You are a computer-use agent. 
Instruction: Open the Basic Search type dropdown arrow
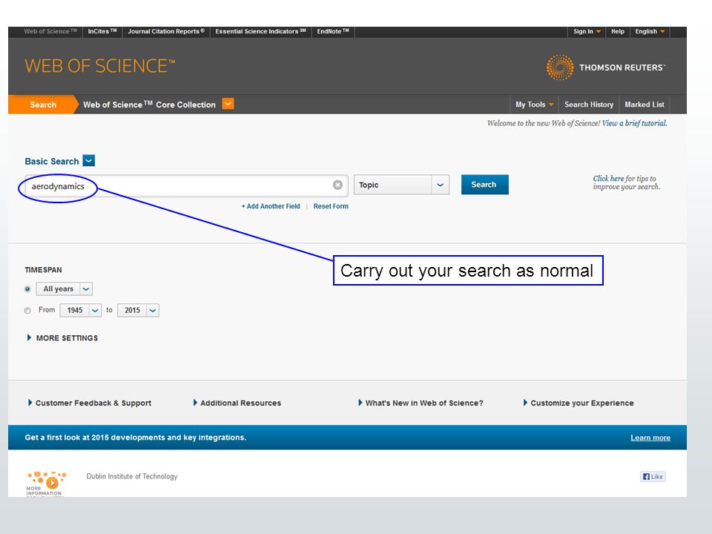89,161
